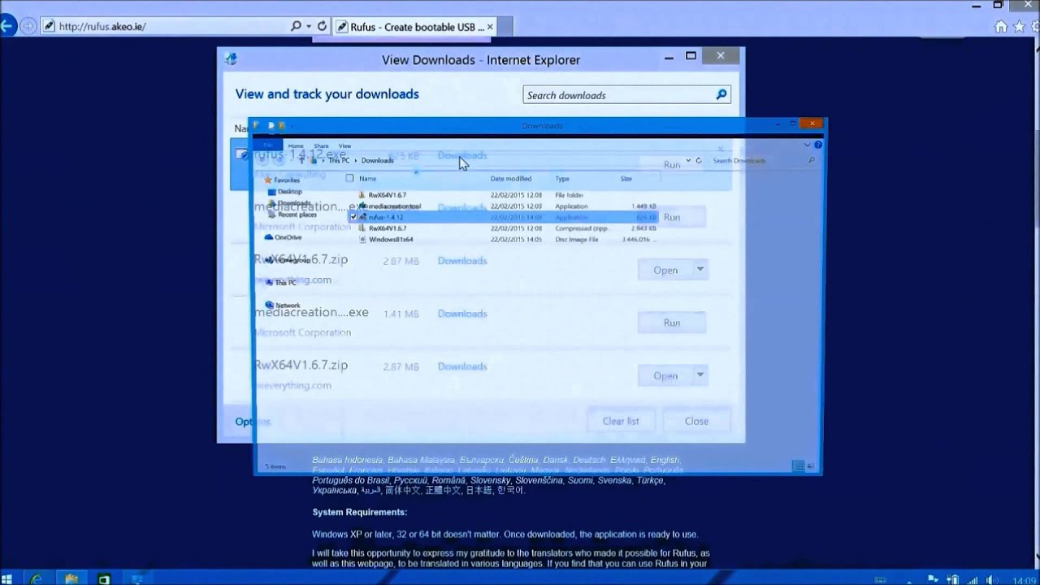Click the Explorer help question mark icon

[x=817, y=145]
